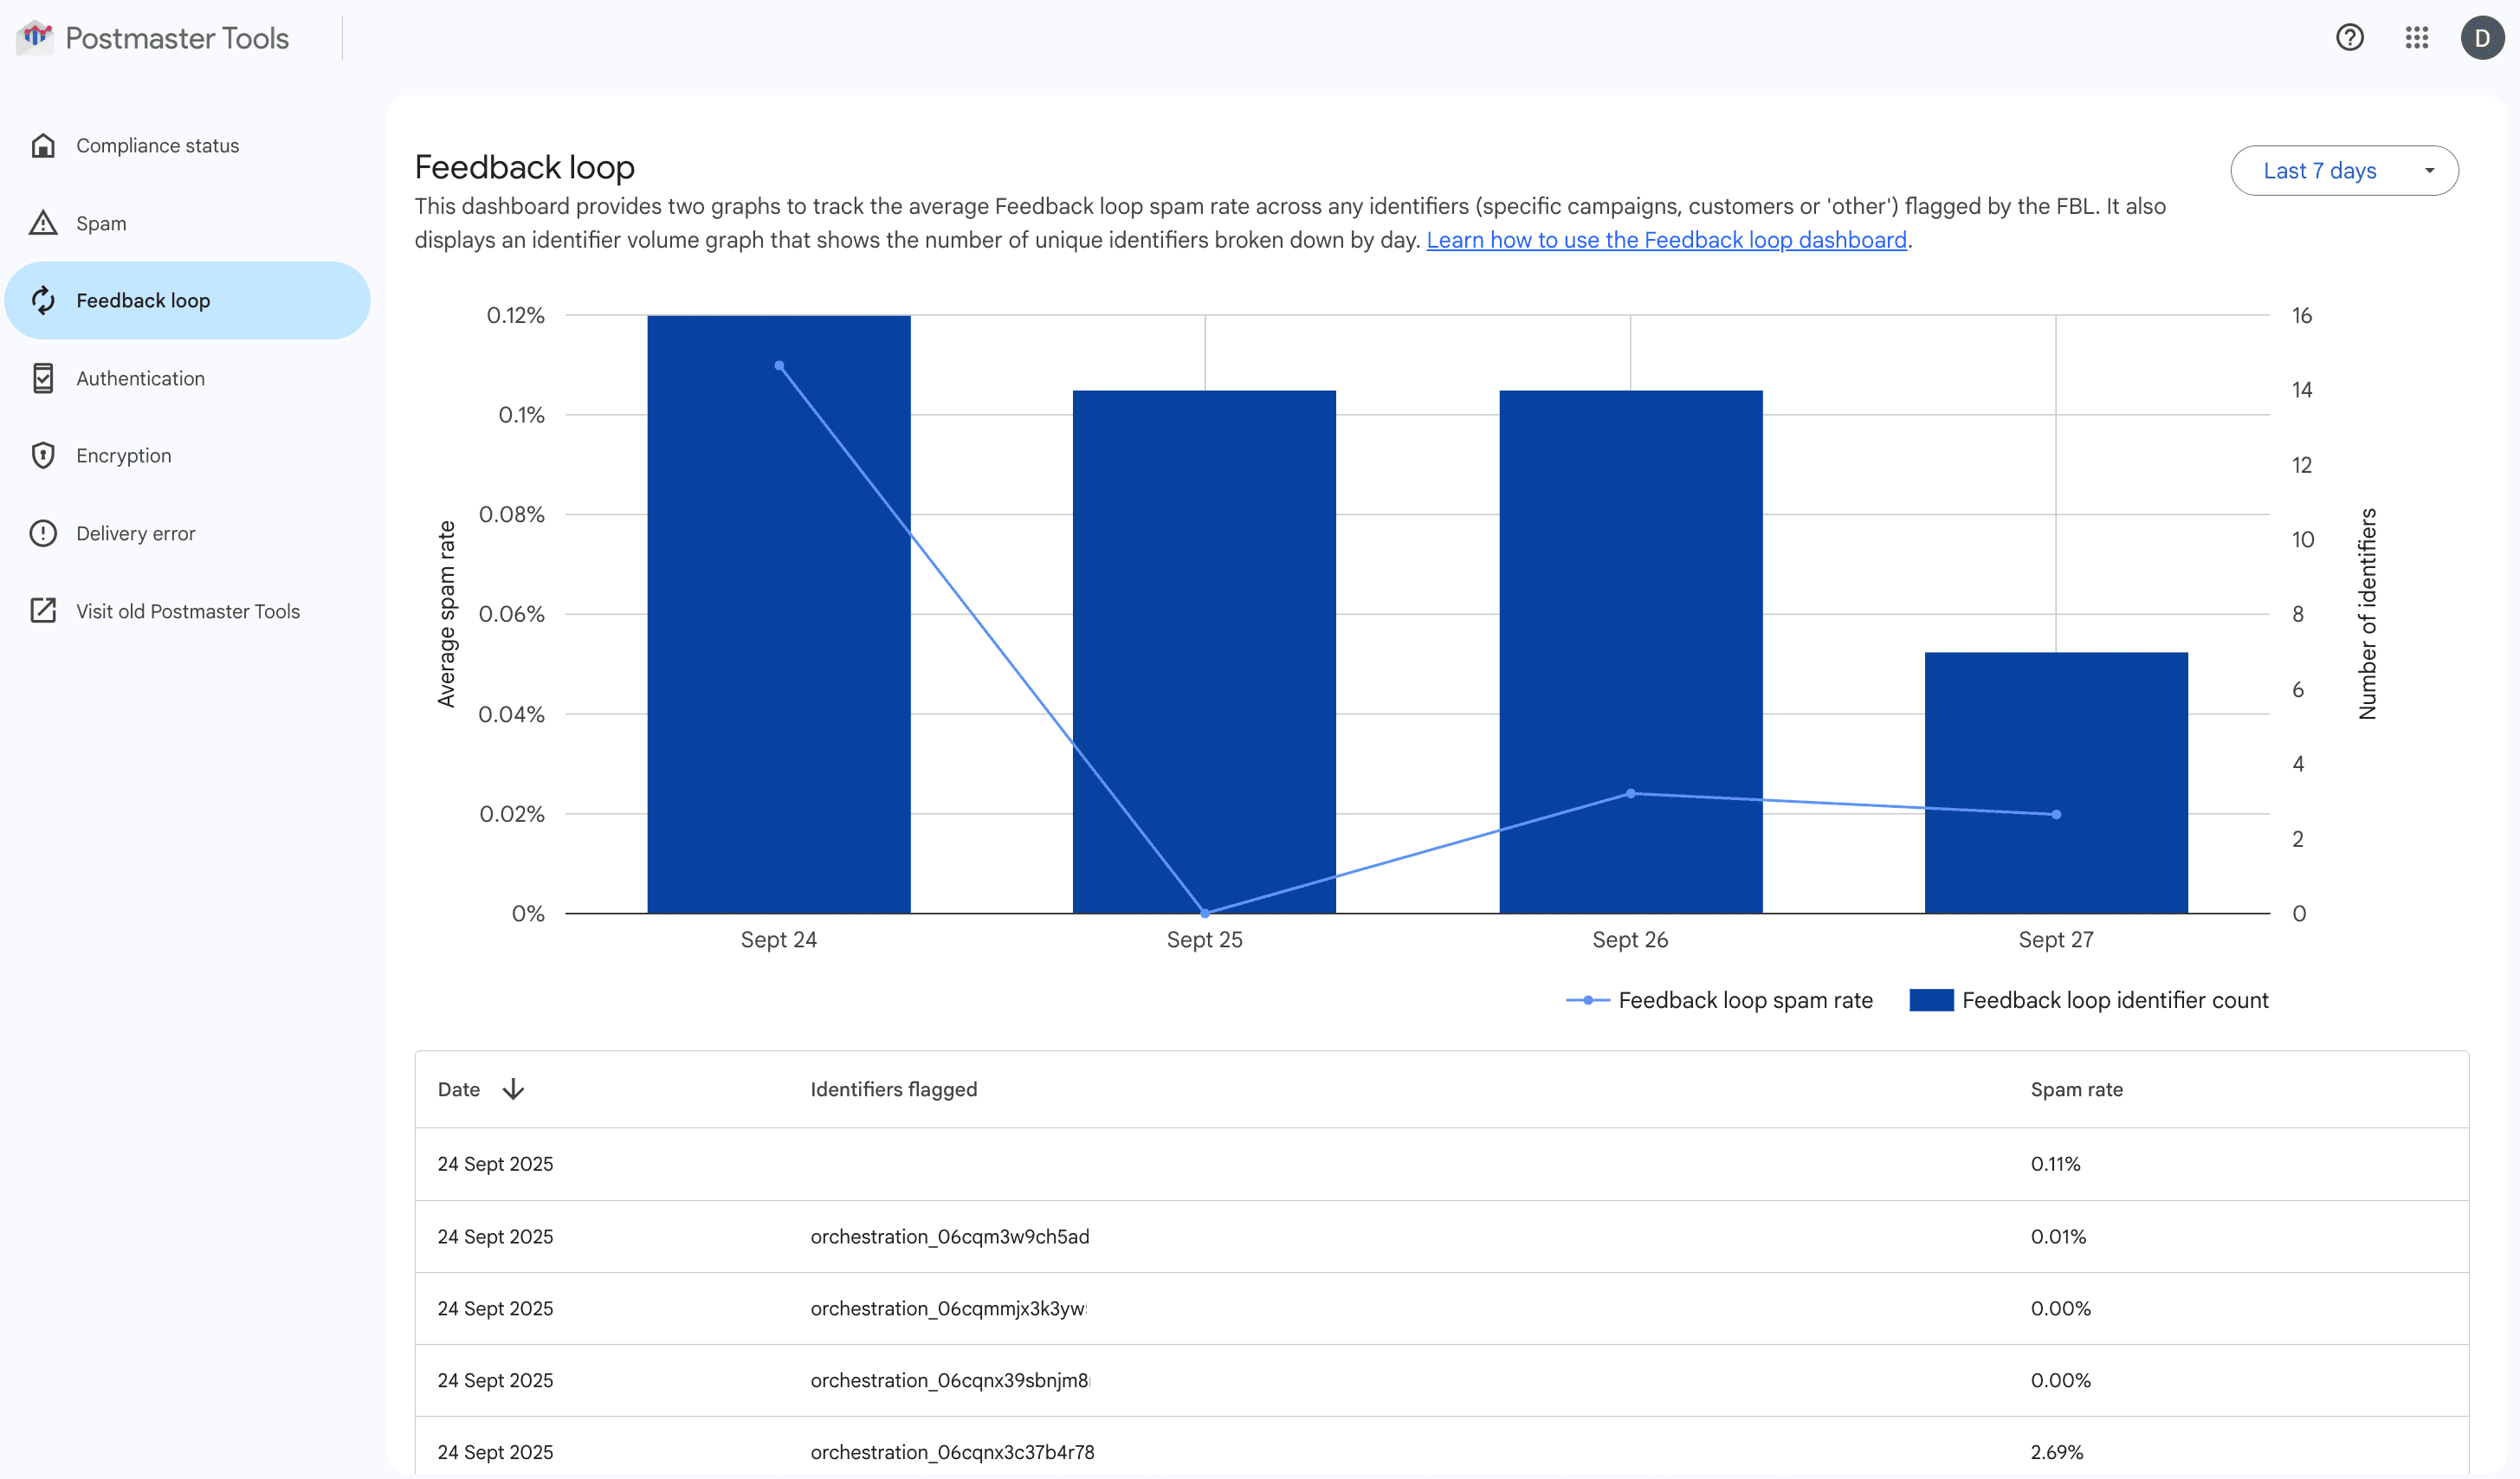The width and height of the screenshot is (2520, 1479).
Task: Expand the Last 7 days dropdown
Action: coord(2344,171)
